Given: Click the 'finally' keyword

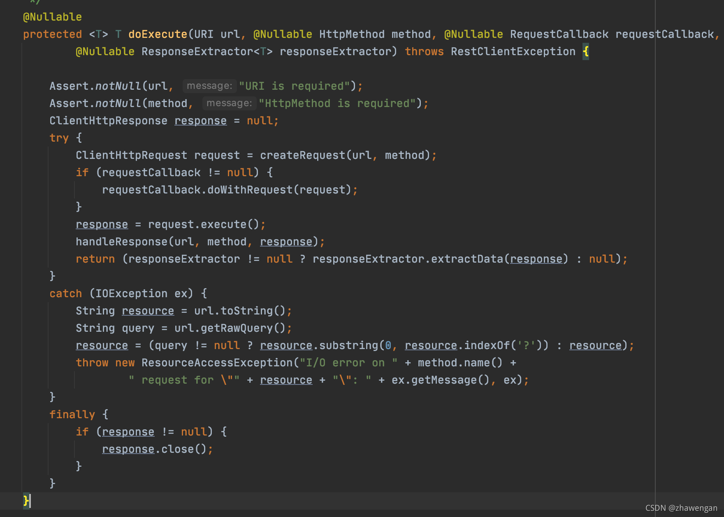Looking at the screenshot, I should point(72,415).
